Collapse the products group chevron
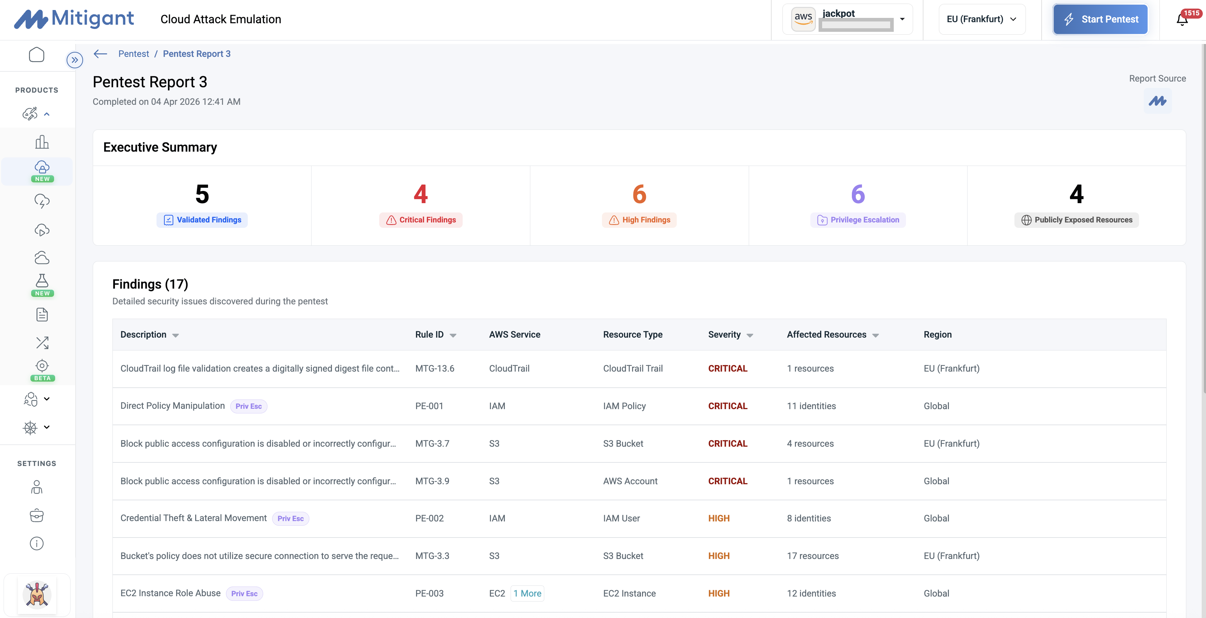Viewport: 1206px width, 618px height. [47, 114]
